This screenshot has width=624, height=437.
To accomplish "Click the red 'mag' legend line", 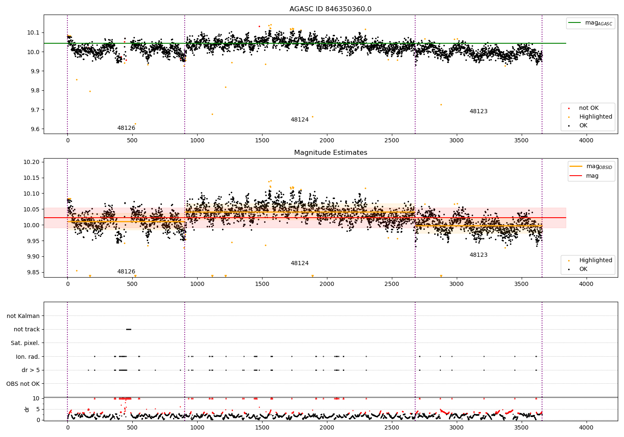I will (x=576, y=176).
